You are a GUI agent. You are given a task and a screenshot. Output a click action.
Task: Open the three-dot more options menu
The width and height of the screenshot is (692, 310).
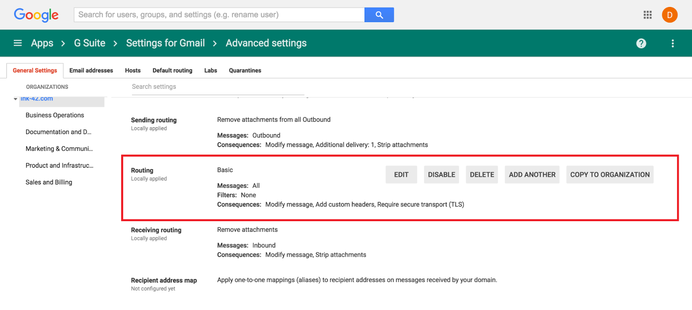[x=673, y=43]
